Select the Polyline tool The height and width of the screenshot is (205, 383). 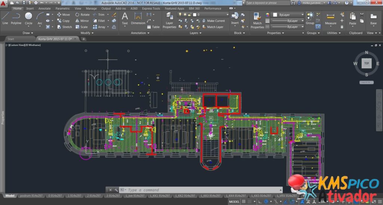click(x=16, y=19)
